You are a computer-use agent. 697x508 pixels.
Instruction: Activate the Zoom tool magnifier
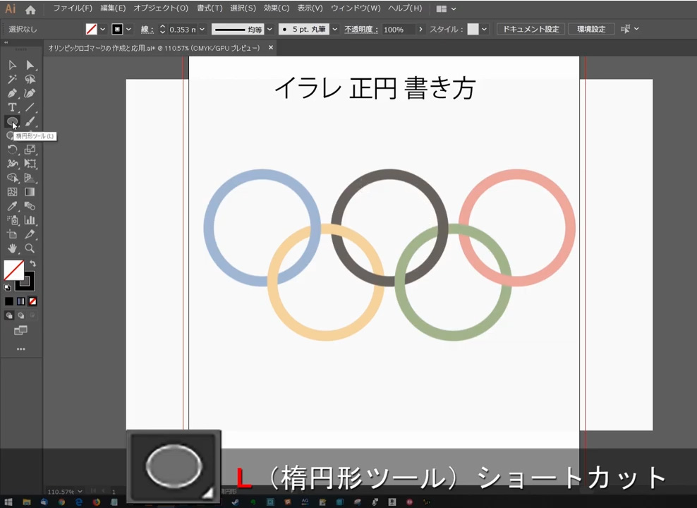click(x=30, y=249)
